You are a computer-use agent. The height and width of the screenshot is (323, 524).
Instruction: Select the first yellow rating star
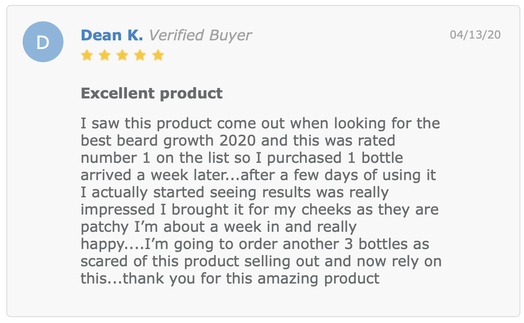click(87, 55)
